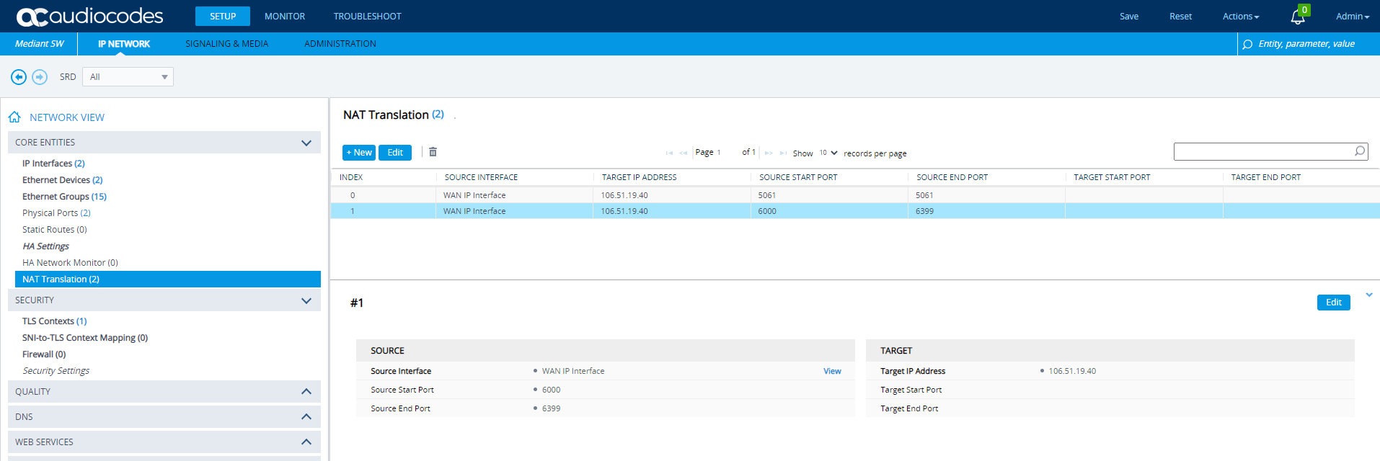Open Physical Ports (2)
1380x461 pixels.
[56, 213]
